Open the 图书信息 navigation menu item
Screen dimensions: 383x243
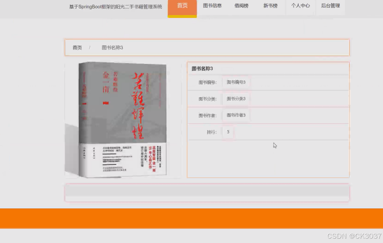pyautogui.click(x=212, y=6)
